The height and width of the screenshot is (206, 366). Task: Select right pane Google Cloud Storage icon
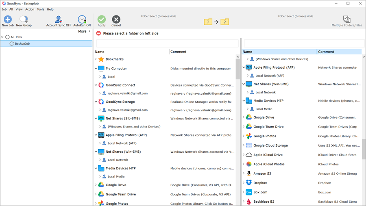[x=249, y=145]
